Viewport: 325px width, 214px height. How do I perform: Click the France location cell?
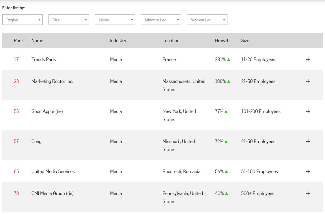tap(169, 59)
